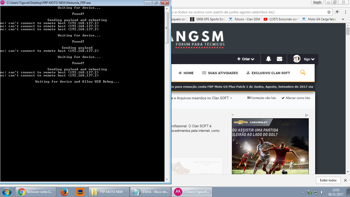The height and width of the screenshot is (197, 350).
Task: Switch to Motorola_FRP console taskbar item
Action: (192, 192)
